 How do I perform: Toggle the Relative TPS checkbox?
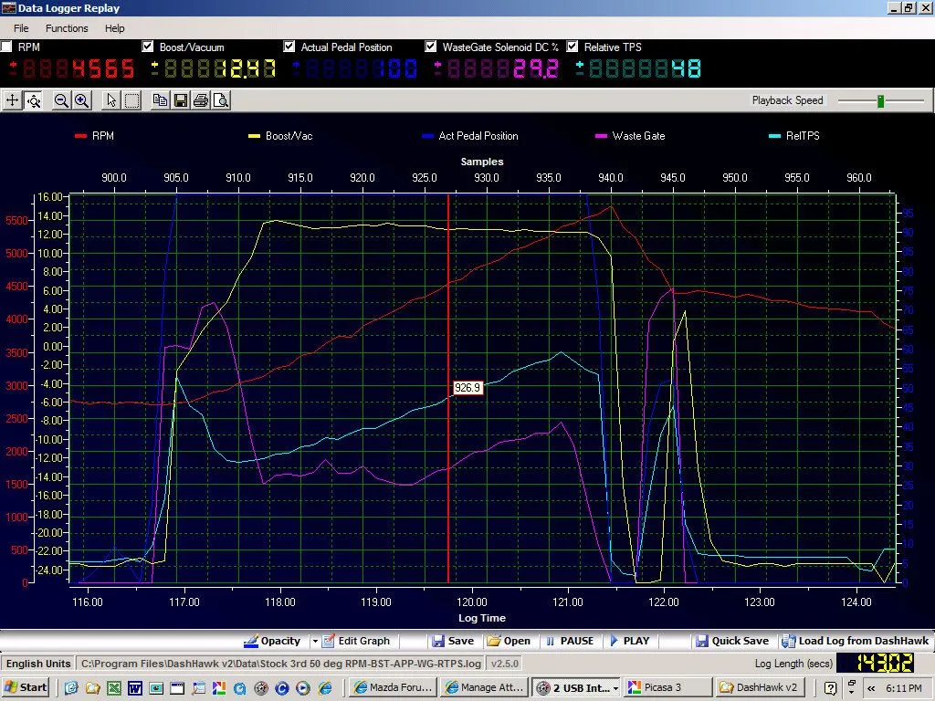573,47
